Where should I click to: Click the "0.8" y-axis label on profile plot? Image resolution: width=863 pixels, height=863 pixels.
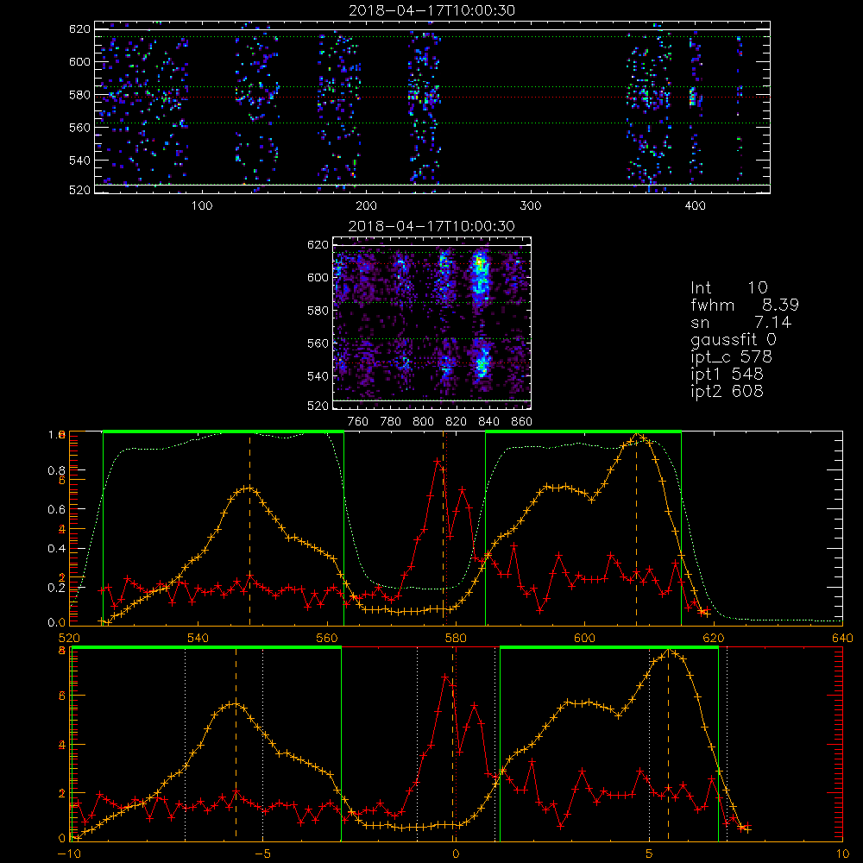[x=56, y=470]
